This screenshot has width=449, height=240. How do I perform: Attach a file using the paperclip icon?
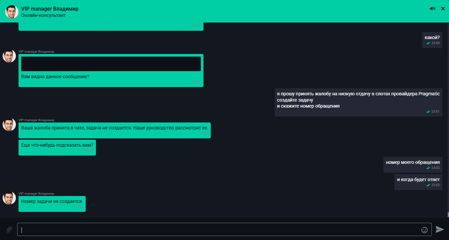(x=10, y=229)
